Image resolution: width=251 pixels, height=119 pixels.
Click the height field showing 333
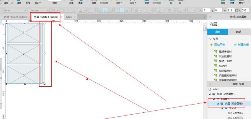click(245, 10)
